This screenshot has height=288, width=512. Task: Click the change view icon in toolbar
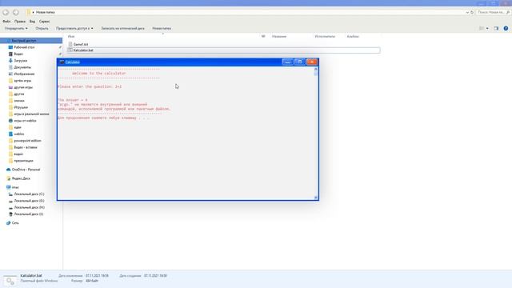point(482,29)
